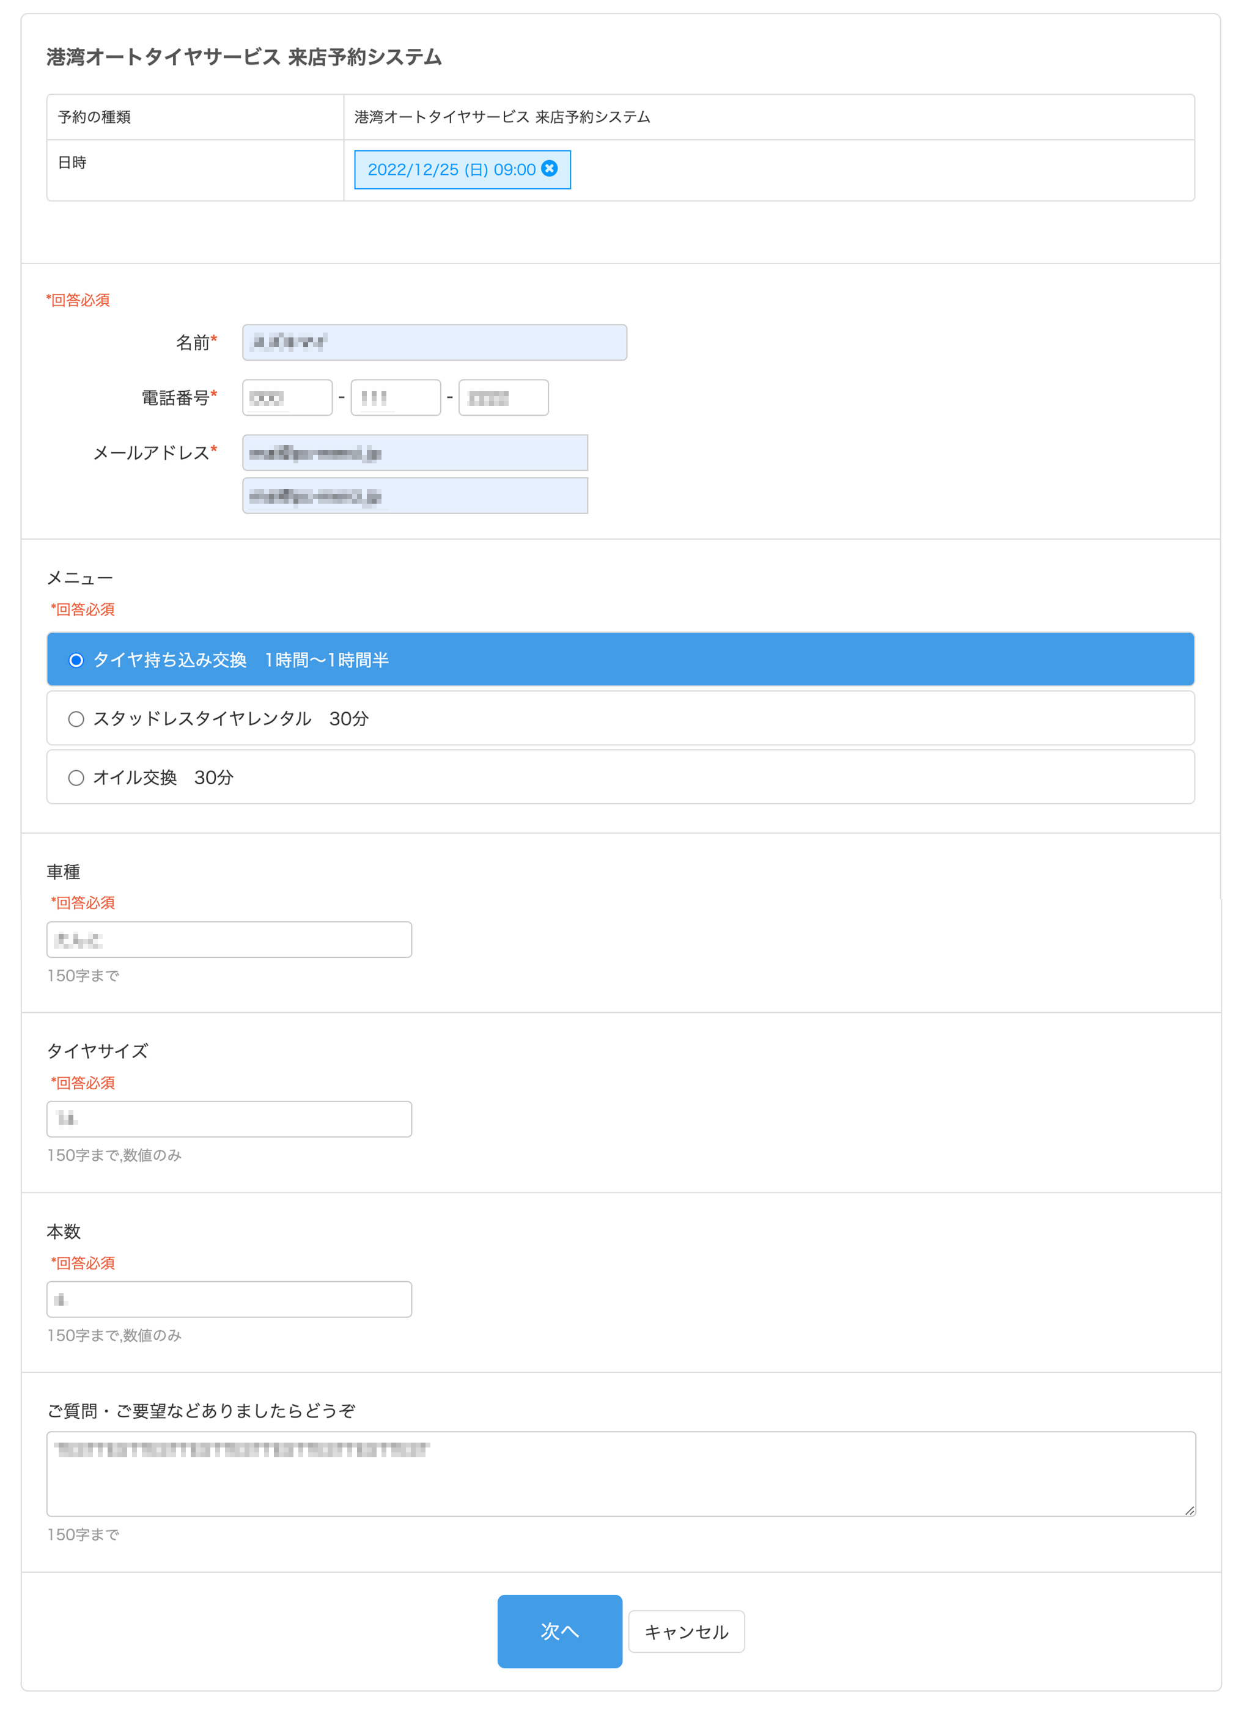
Task: Focus the 名前 input field
Action: (435, 342)
